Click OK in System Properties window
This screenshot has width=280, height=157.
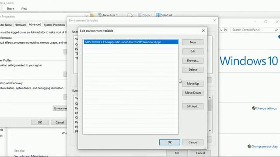coord(40,123)
